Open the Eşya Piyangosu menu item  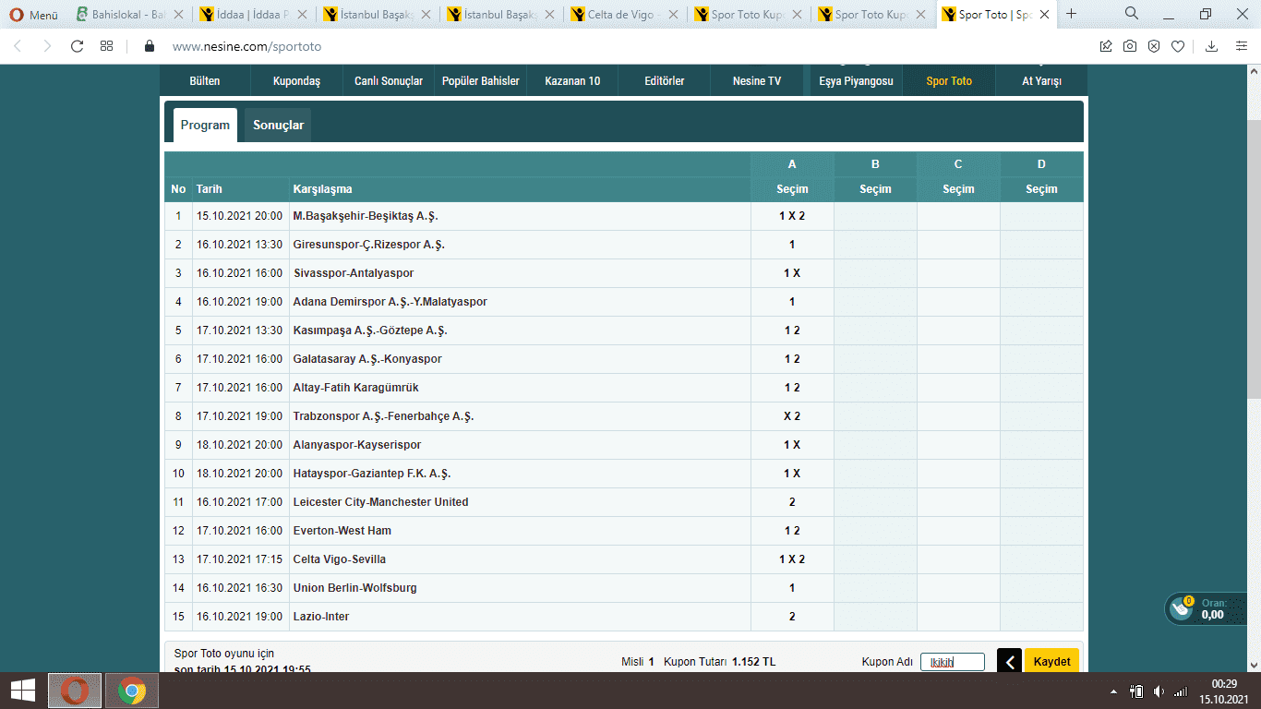click(x=857, y=81)
